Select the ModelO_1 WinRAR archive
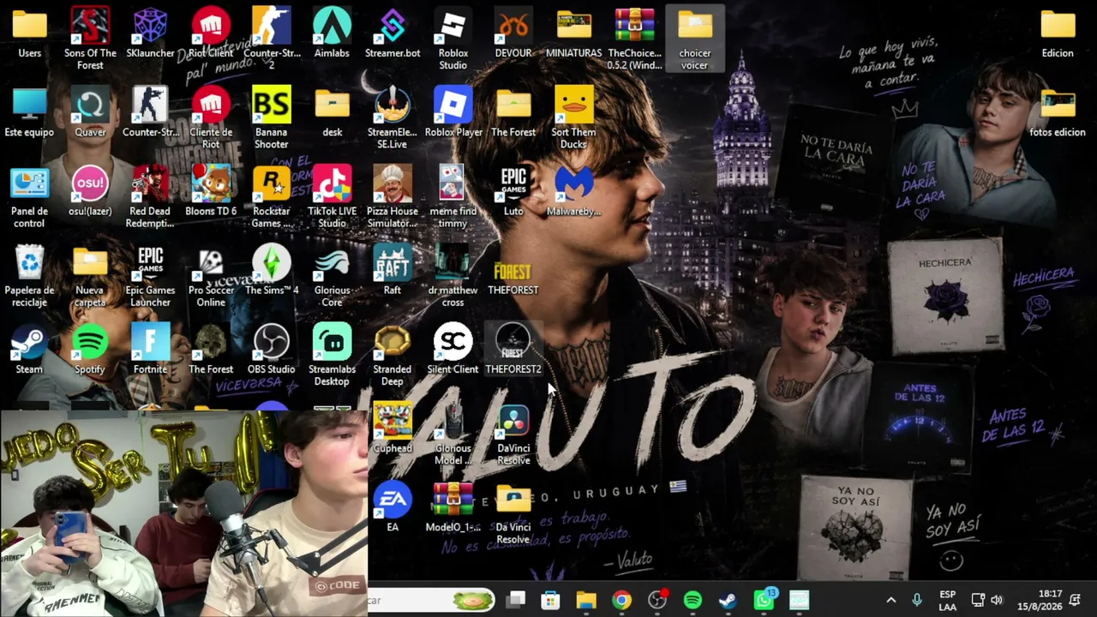Image resolution: width=1097 pixels, height=617 pixels. 453,507
